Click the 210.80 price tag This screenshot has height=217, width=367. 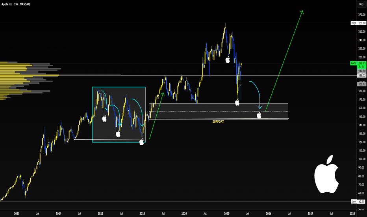(x=362, y=71)
